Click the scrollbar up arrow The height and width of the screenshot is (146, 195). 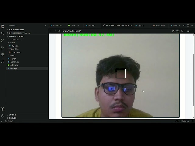pos(193,35)
